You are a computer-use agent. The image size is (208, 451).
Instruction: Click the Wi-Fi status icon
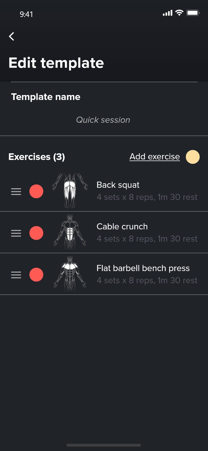click(x=179, y=13)
